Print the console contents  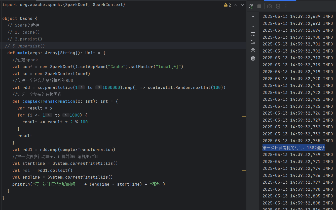click(253, 50)
